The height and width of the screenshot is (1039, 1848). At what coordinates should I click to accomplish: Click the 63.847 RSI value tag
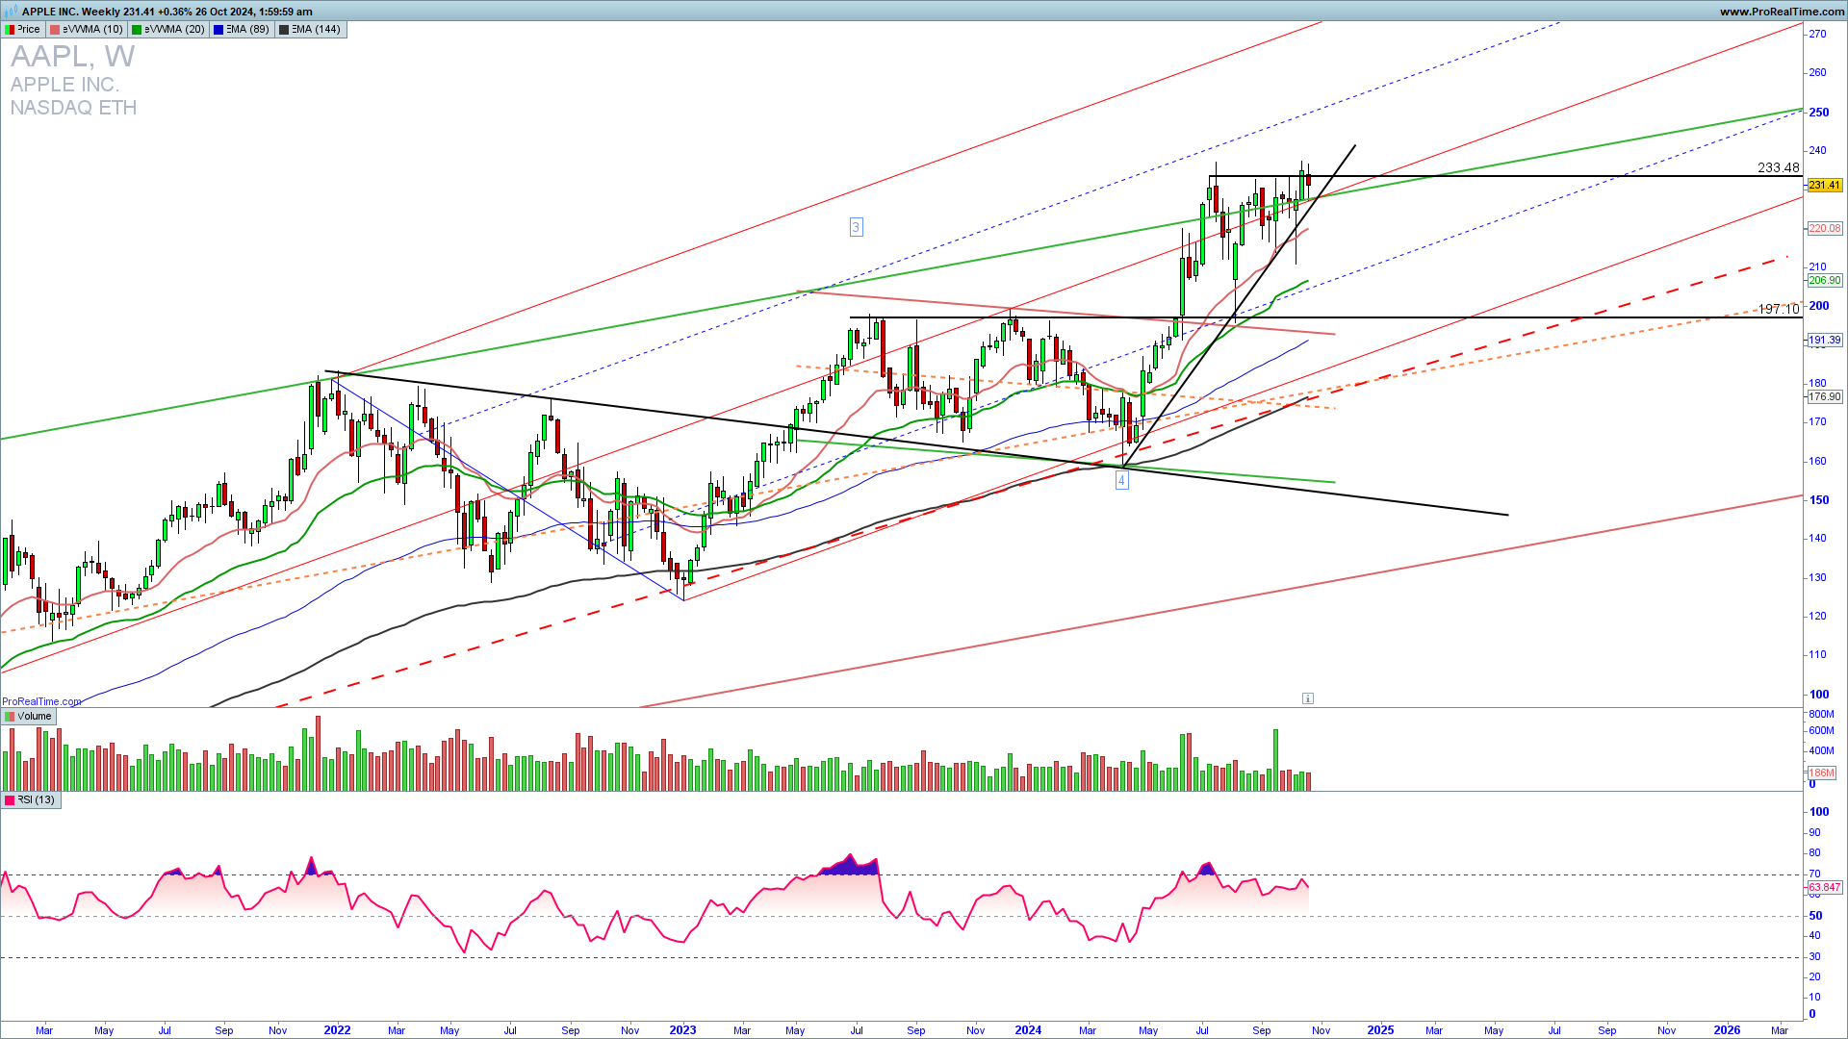[x=1824, y=888]
